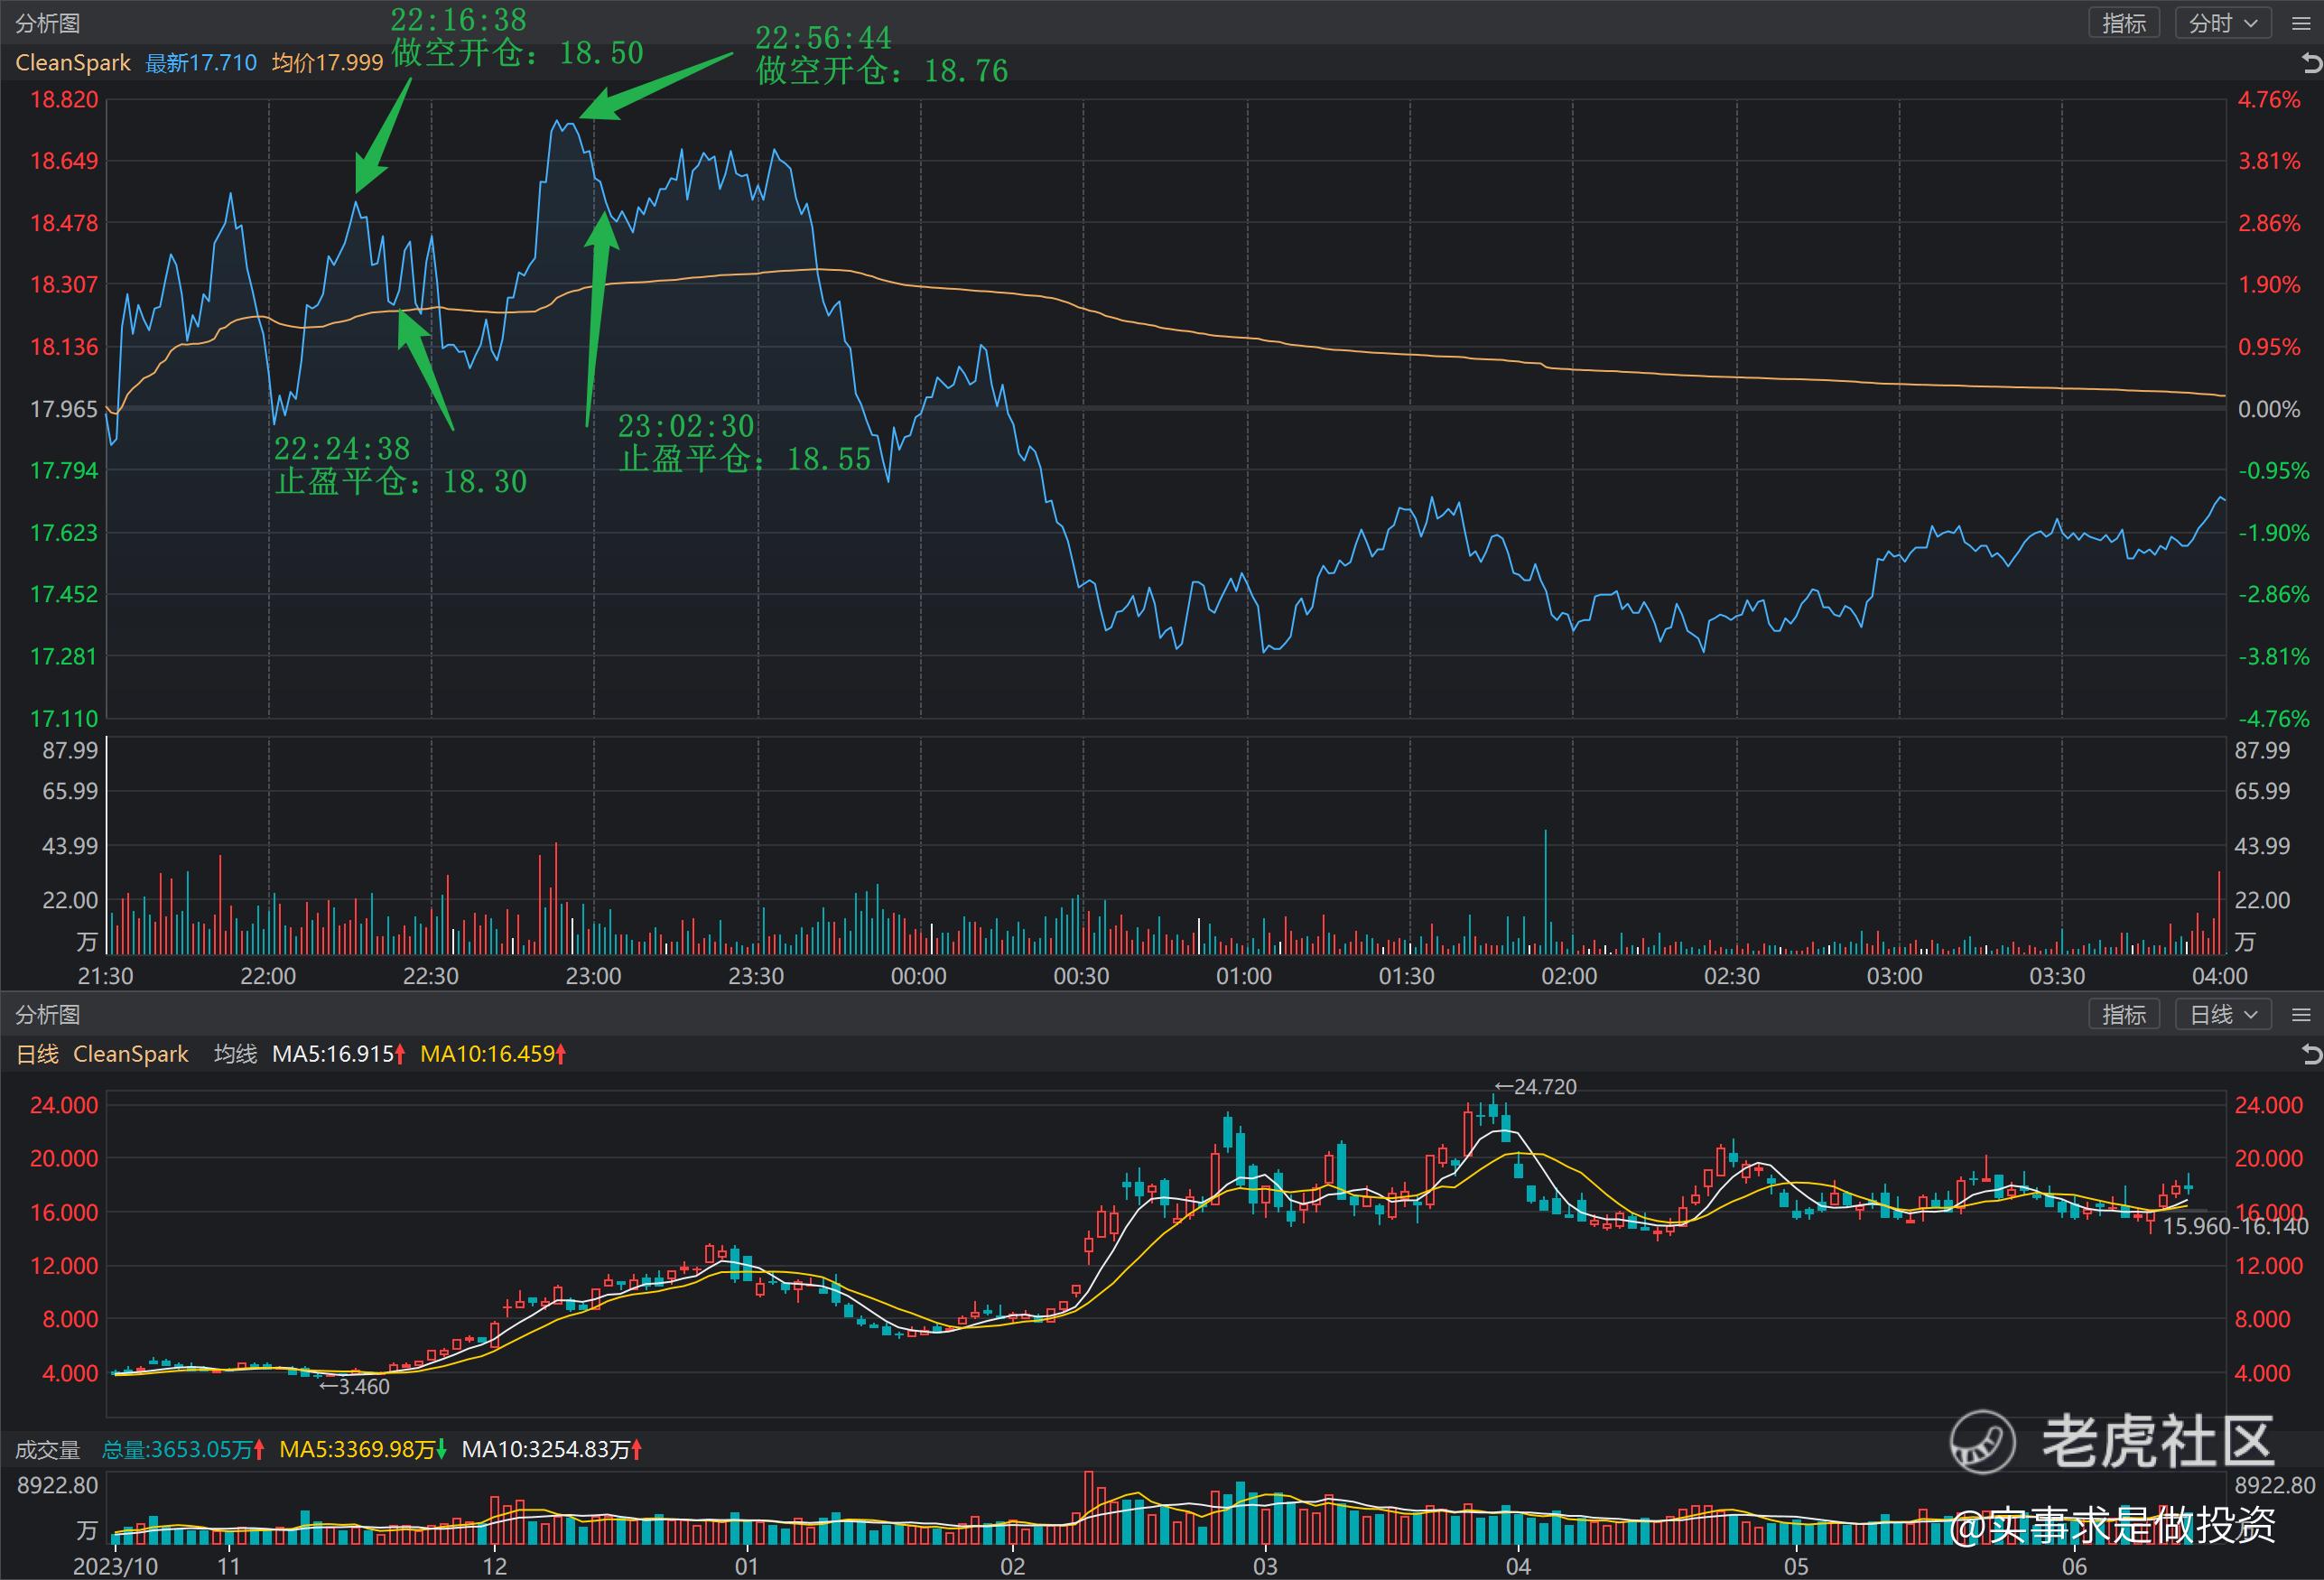Viewport: 2324px width, 1580px height.
Task: Click 指标 button above the intraday chart
Action: pyautogui.click(x=2124, y=23)
